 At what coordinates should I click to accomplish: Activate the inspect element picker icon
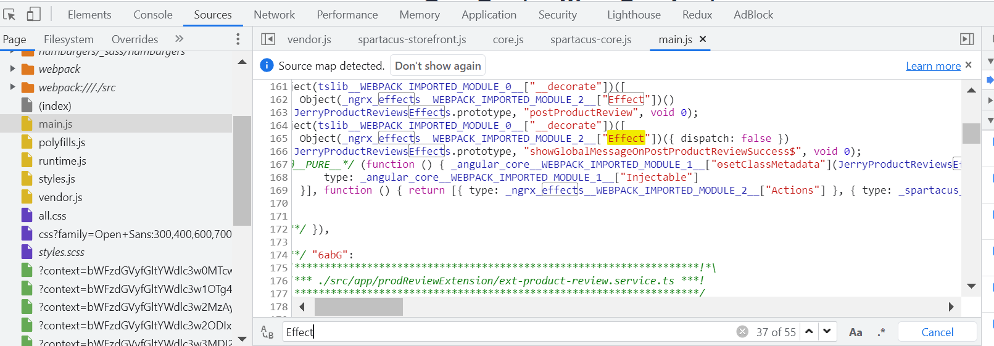[9, 14]
